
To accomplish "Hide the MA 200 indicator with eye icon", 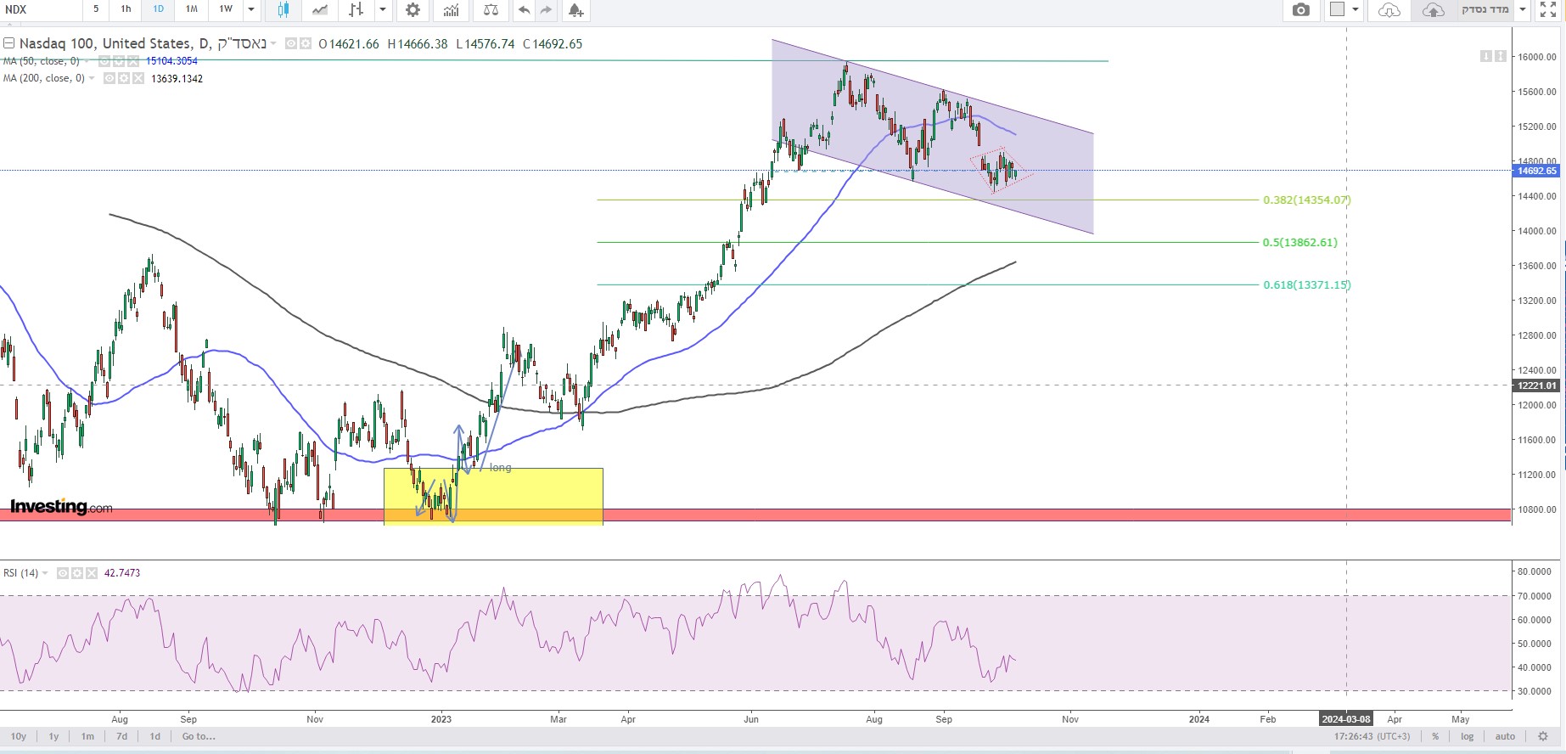I will [109, 78].
